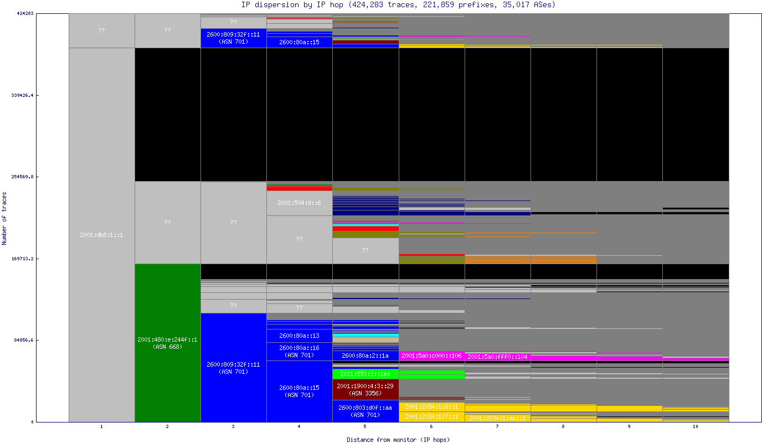Click x-axis hop label 7
762x443 pixels.
tap(498, 427)
